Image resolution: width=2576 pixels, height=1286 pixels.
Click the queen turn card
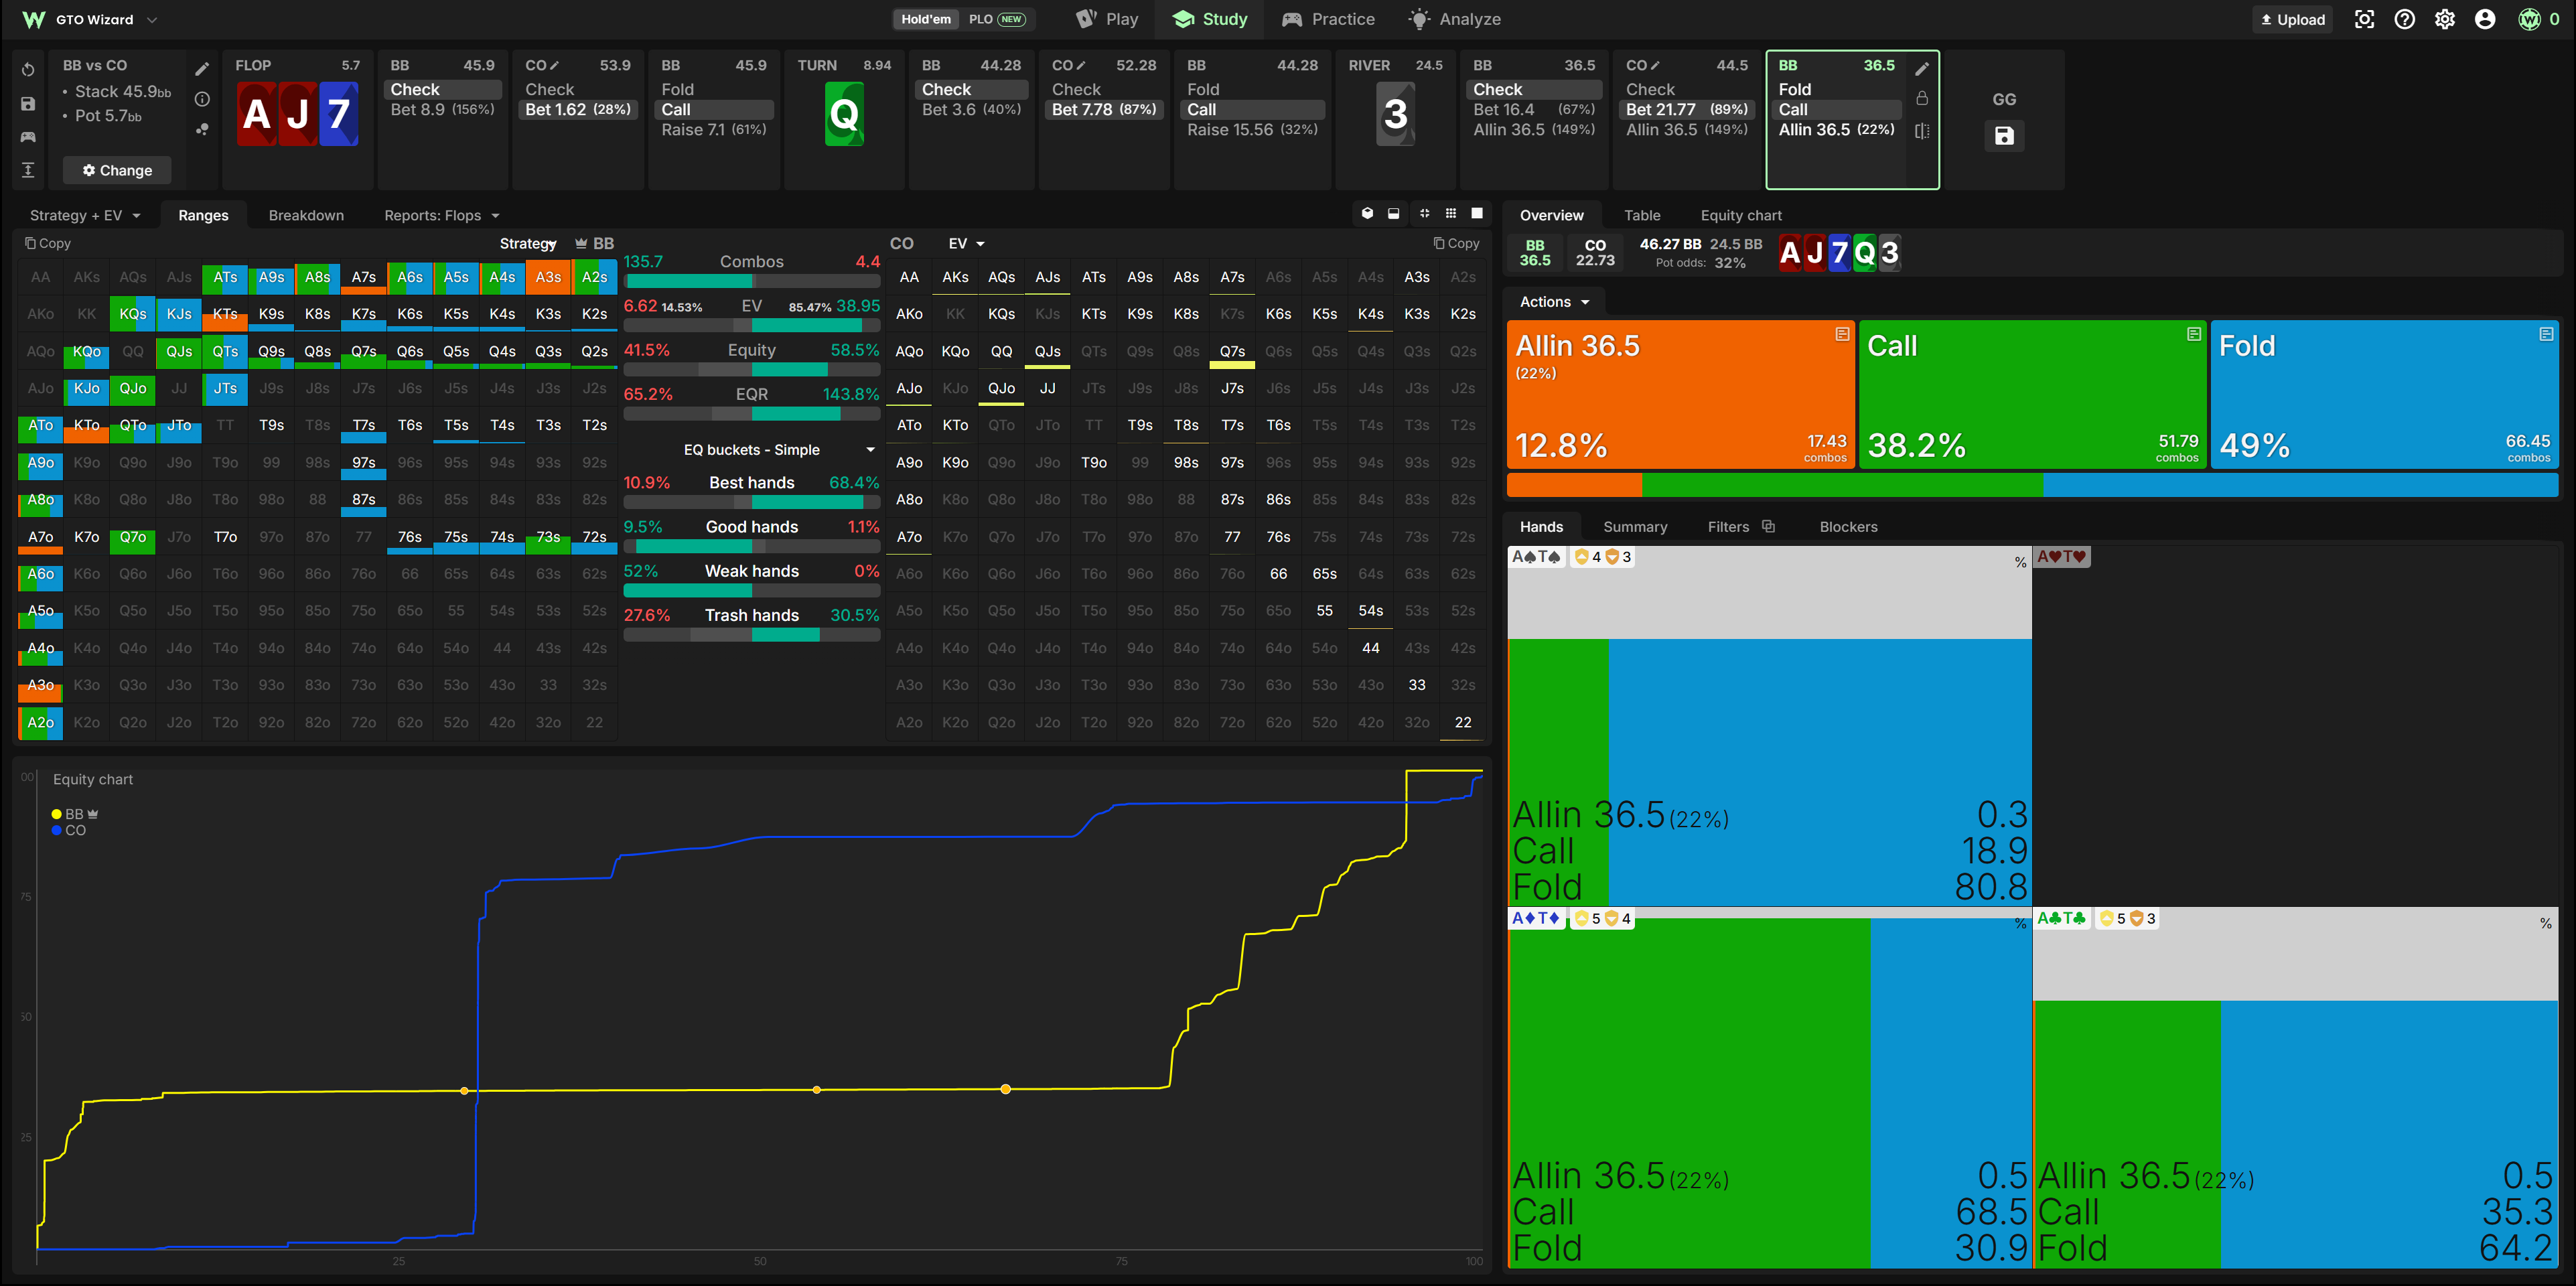click(x=844, y=114)
